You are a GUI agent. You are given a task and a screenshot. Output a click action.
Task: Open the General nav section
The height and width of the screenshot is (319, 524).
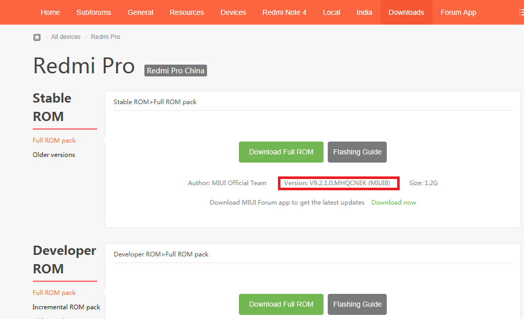click(x=140, y=12)
